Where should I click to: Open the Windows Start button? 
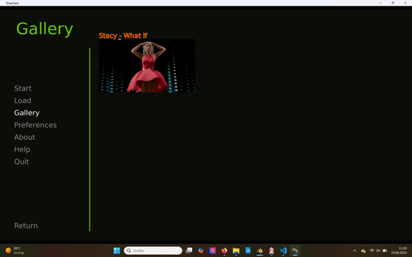point(117,251)
